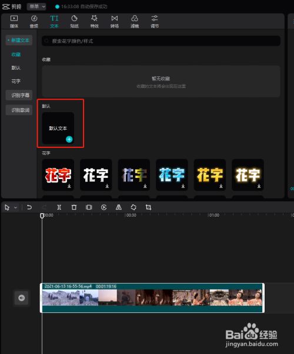Open the 特效 effects tab

pyautogui.click(x=94, y=22)
